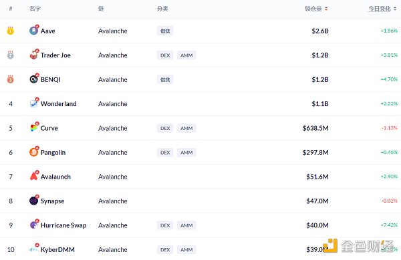Open the Hurricane Swap name link

point(63,225)
